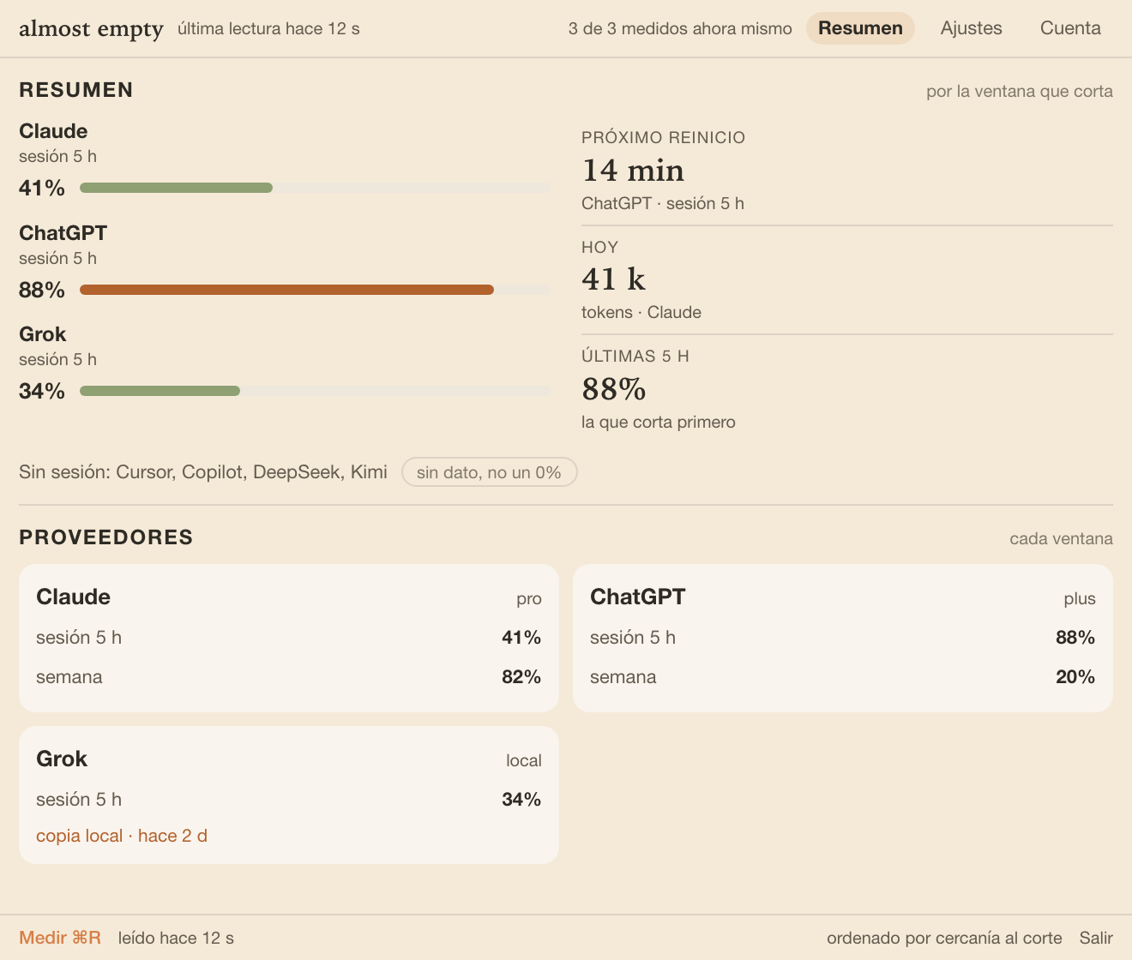Click the Medir ⌘R button
Viewport: 1132px width, 960px height.
tap(60, 938)
